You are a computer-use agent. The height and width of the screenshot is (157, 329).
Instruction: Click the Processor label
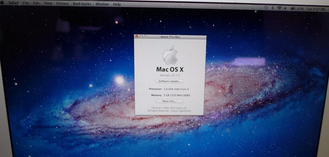(x=155, y=89)
